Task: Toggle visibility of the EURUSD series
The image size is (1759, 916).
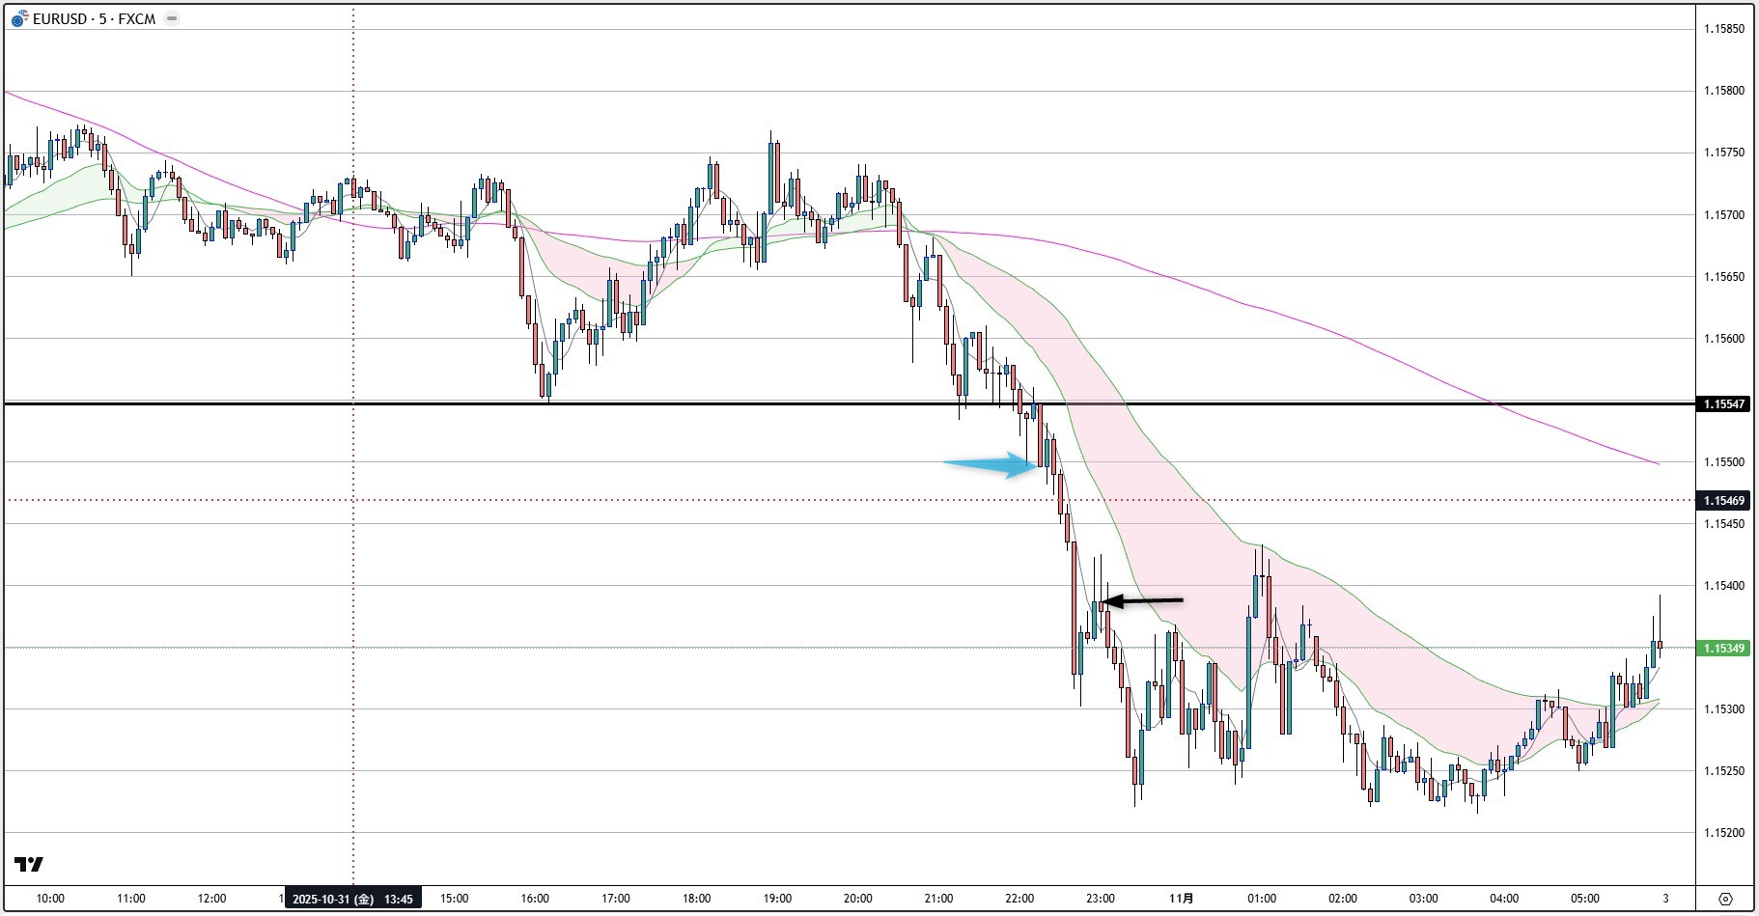Action: coord(170,17)
